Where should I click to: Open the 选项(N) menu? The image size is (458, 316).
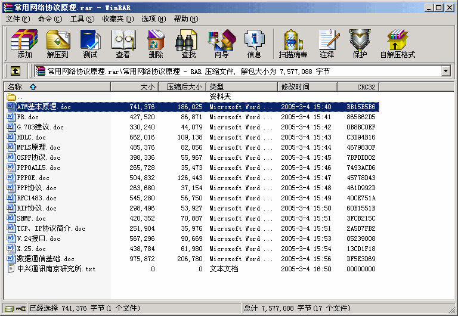point(154,19)
